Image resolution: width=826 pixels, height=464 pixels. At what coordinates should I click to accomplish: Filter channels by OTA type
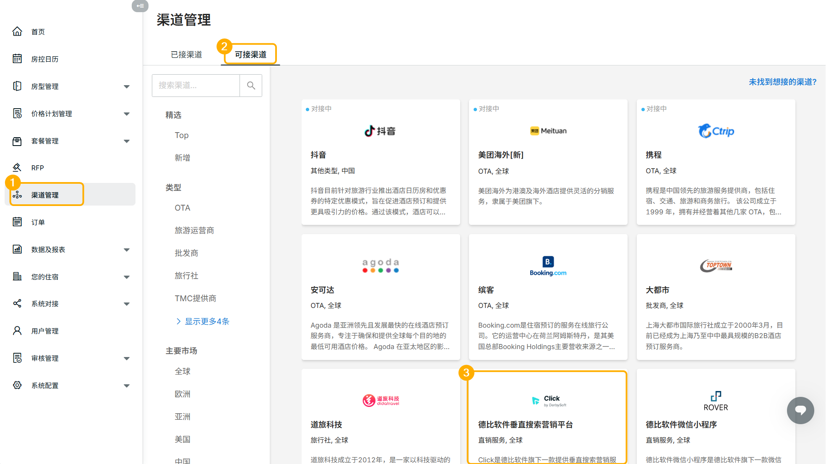point(182,208)
